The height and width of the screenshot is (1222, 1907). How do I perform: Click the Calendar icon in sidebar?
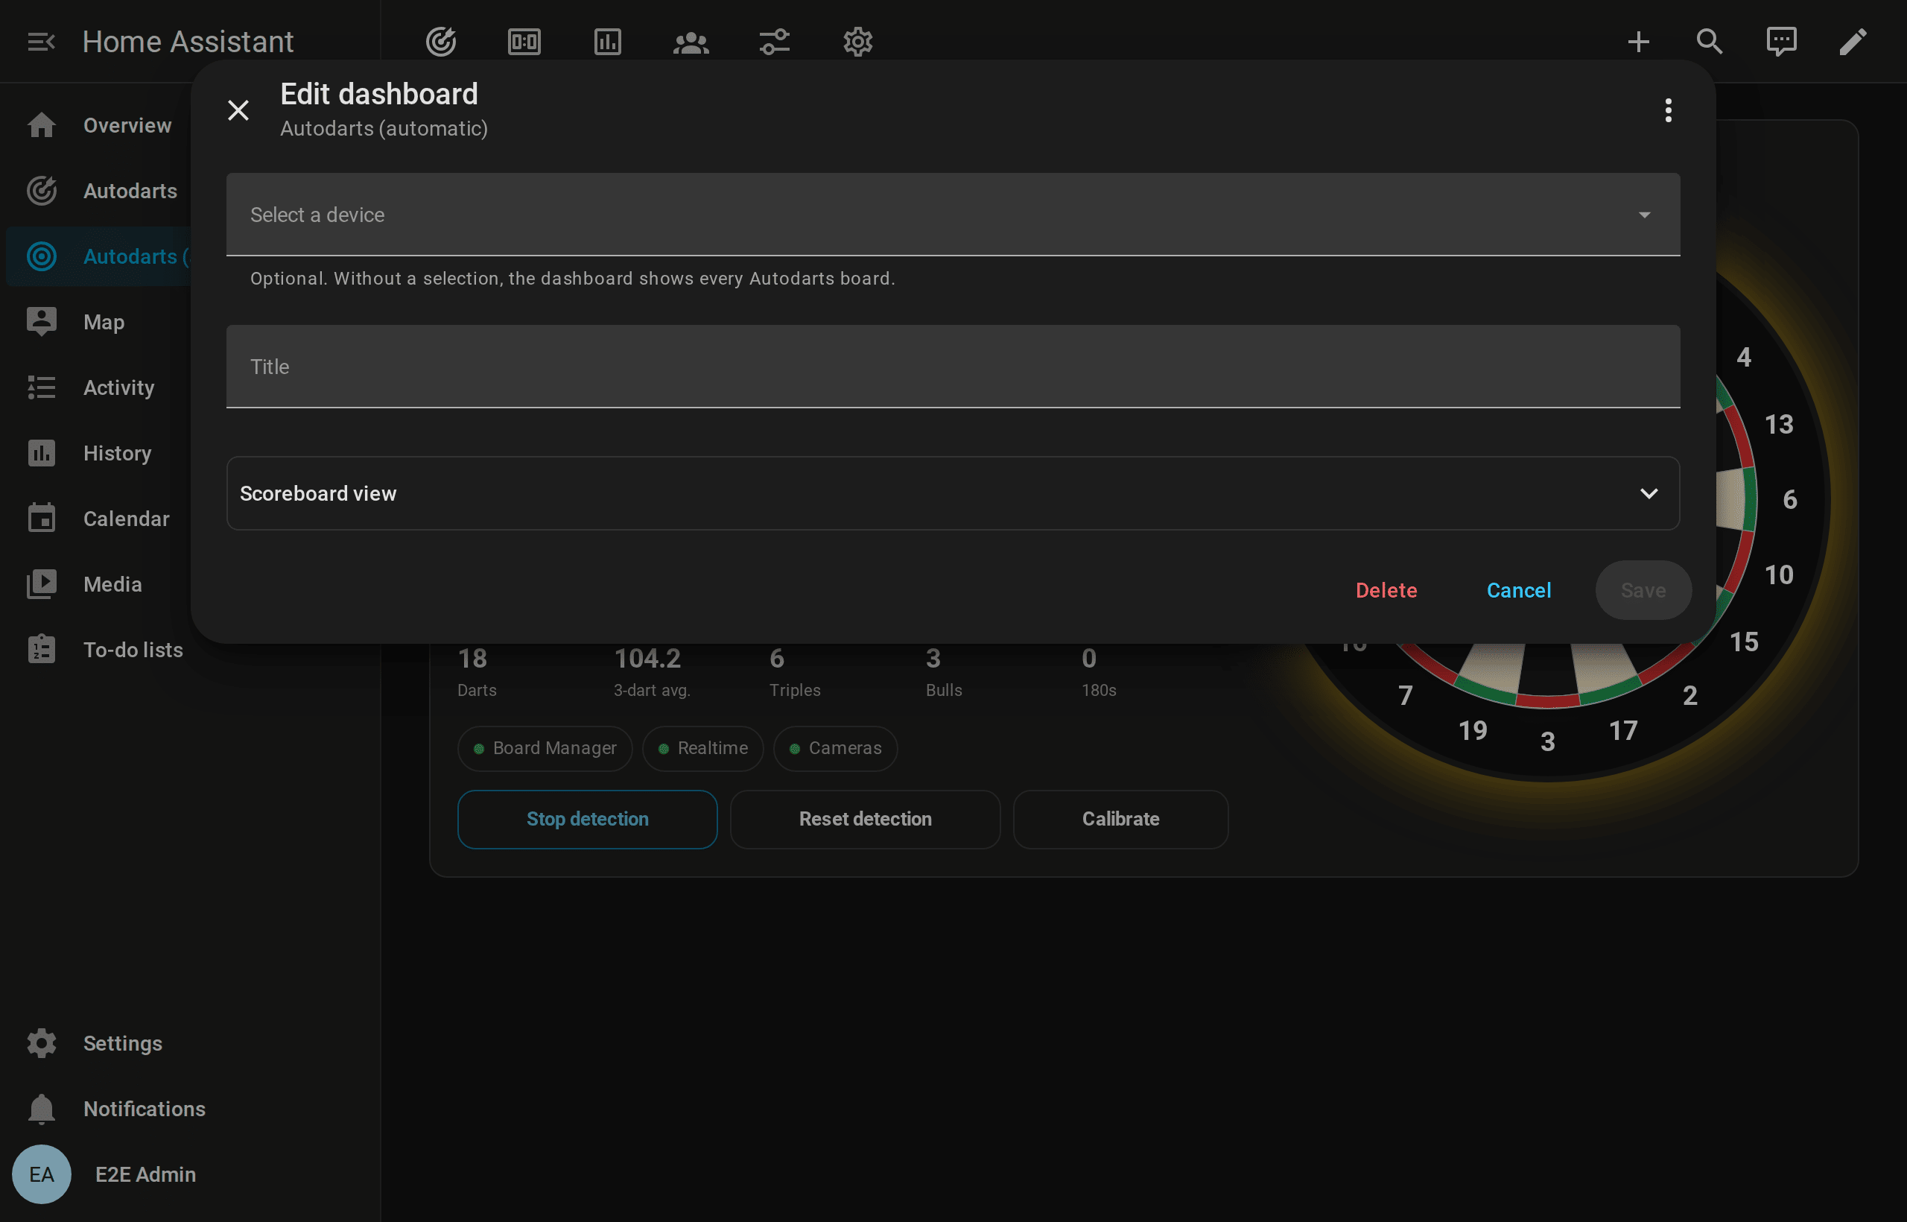41,518
